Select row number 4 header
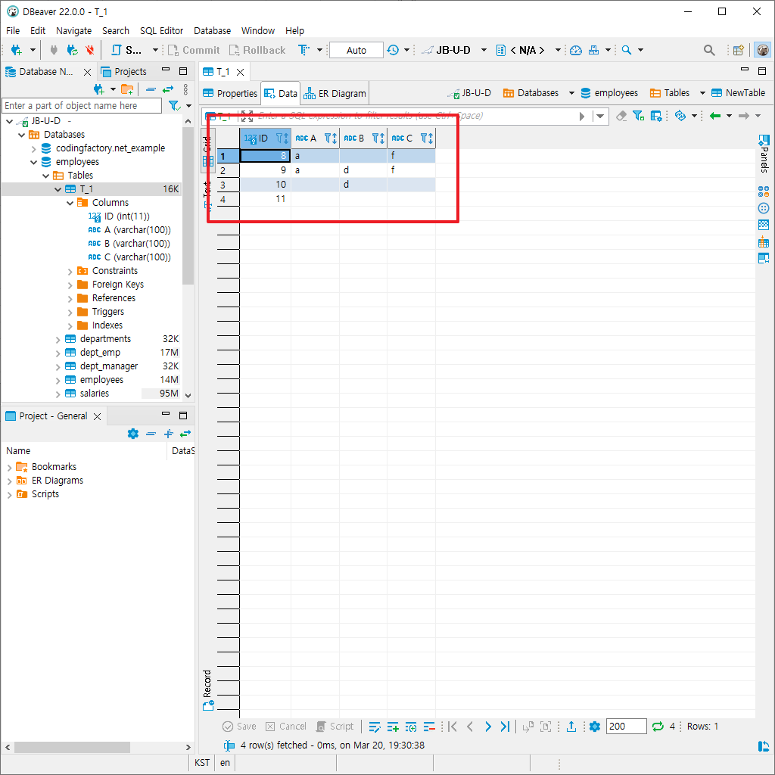 (x=228, y=200)
